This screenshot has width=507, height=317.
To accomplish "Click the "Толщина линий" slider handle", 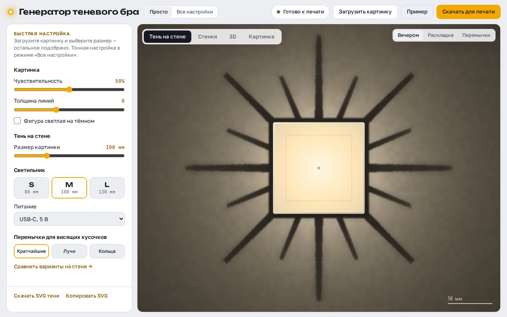I will [x=56, y=110].
